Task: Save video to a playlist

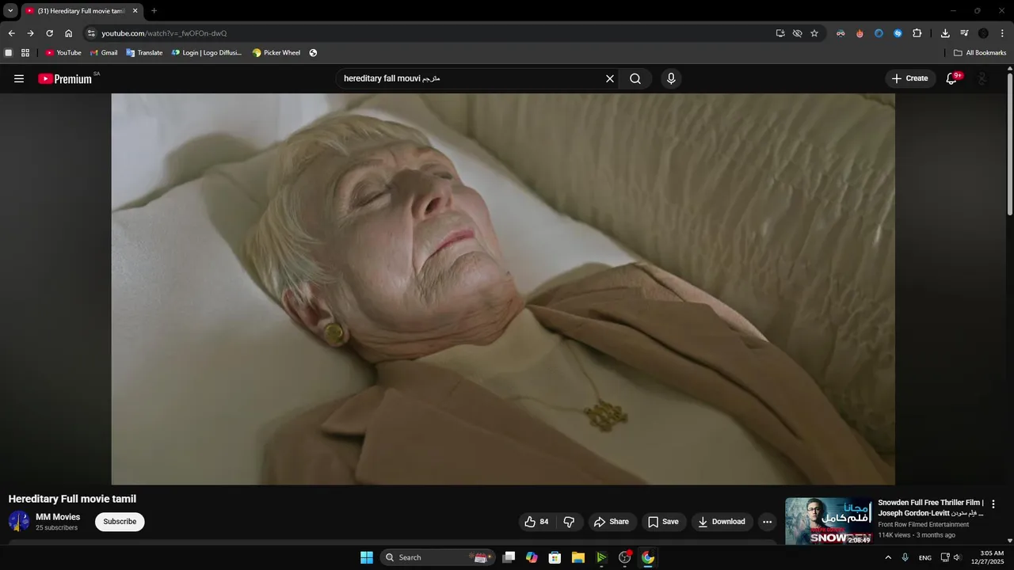Action: pos(663,522)
